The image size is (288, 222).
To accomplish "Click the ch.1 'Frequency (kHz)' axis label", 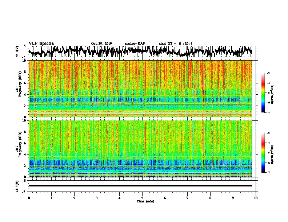I will click(20, 85).
